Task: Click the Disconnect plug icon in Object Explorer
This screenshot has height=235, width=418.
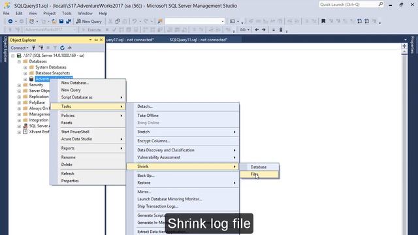Action: tap(41, 48)
